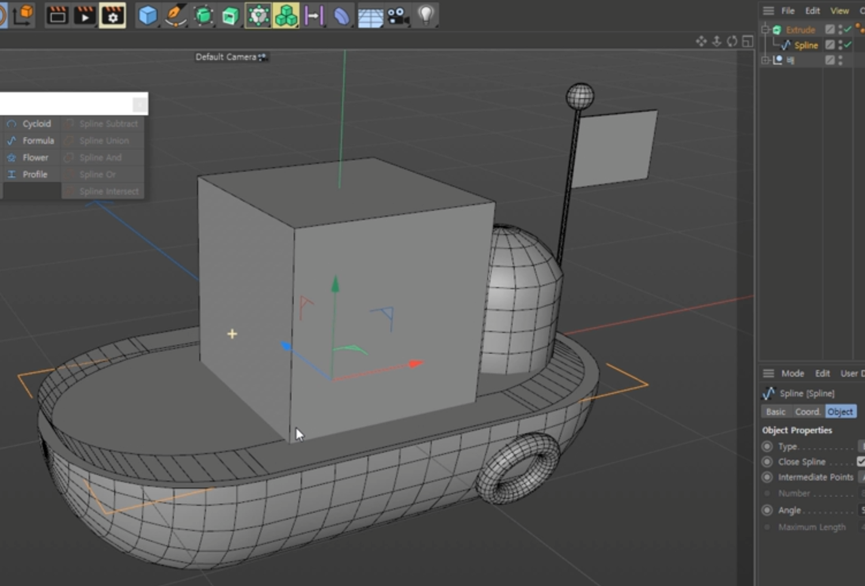The height and width of the screenshot is (586, 865).
Task: Click the orange material tag on Extrude
Action: [860, 28]
